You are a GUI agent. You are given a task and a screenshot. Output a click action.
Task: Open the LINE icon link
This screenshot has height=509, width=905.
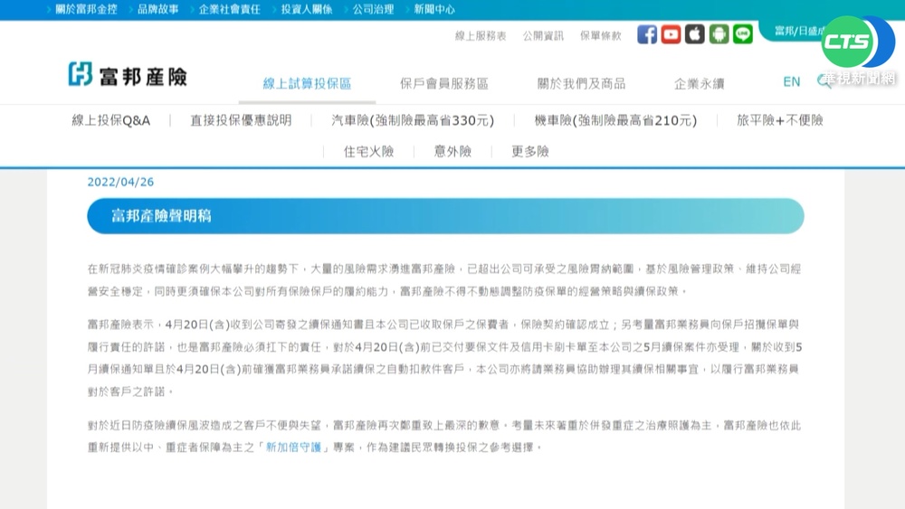click(743, 34)
